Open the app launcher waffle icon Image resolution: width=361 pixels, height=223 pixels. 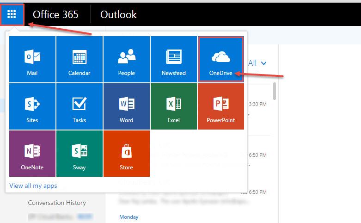click(x=12, y=14)
